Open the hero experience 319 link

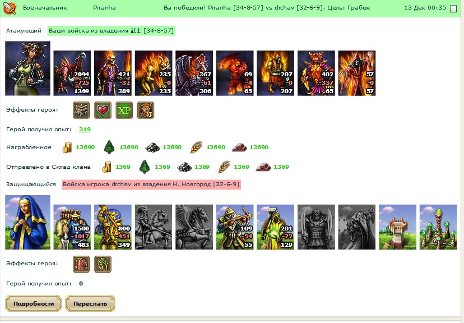pyautogui.click(x=85, y=130)
